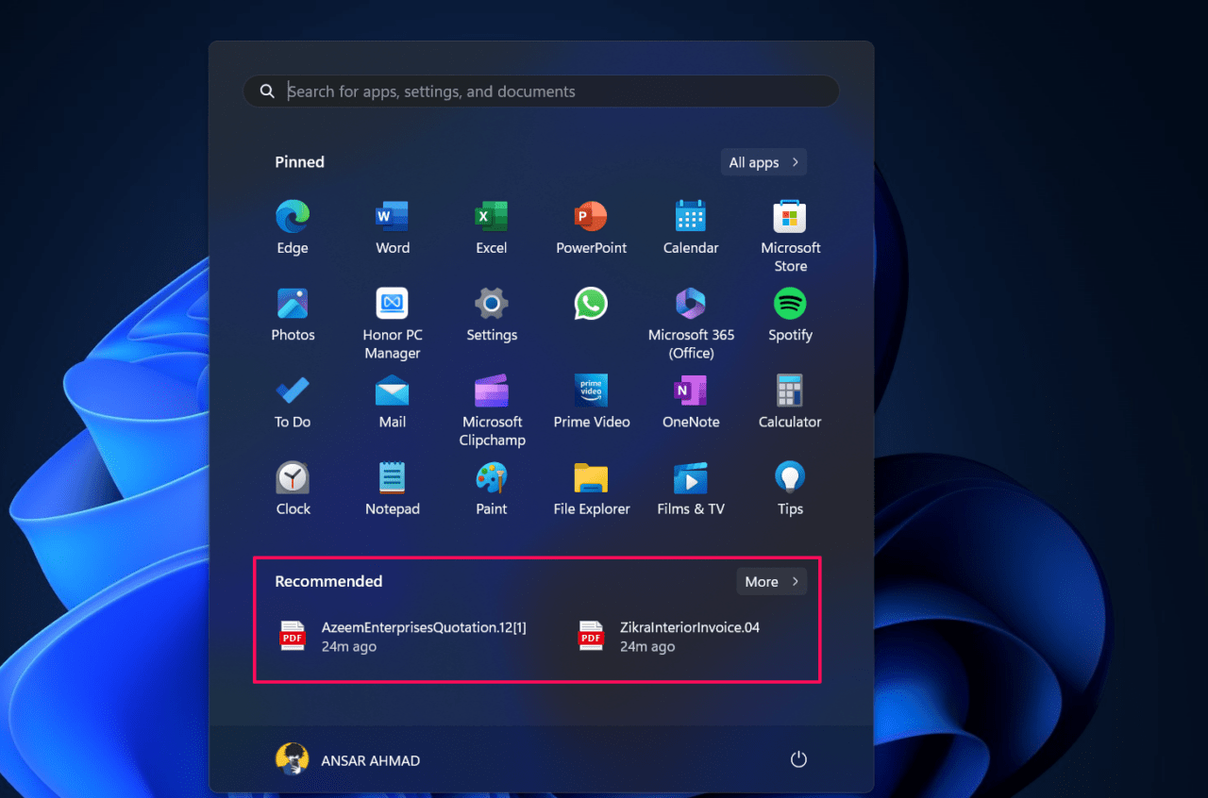This screenshot has height=798, width=1208.
Task: Open File Explorer pinned icon
Action: [591, 477]
